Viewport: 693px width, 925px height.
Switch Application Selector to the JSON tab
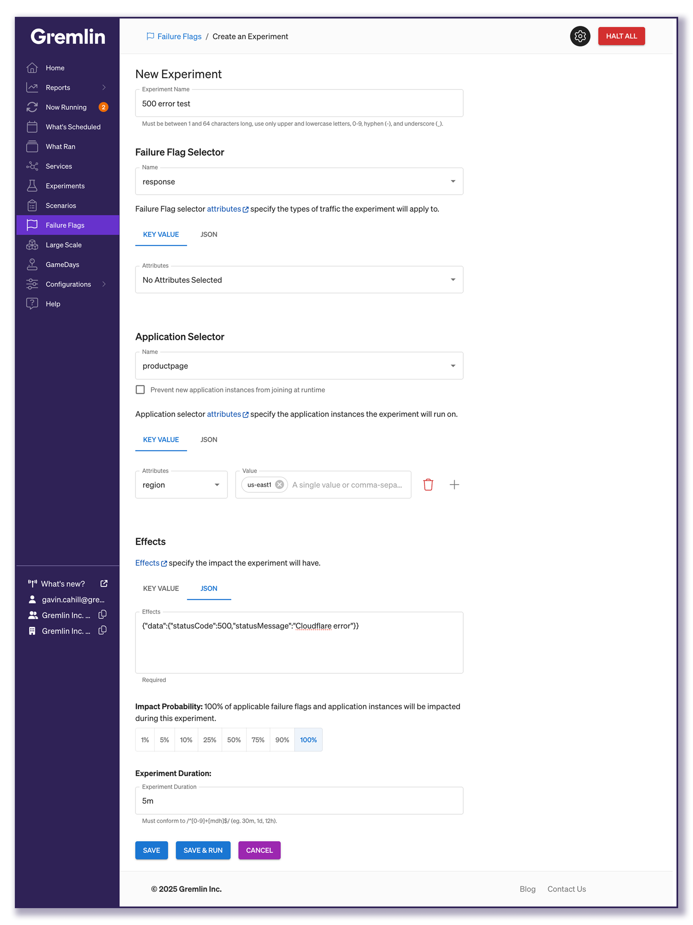[209, 439]
